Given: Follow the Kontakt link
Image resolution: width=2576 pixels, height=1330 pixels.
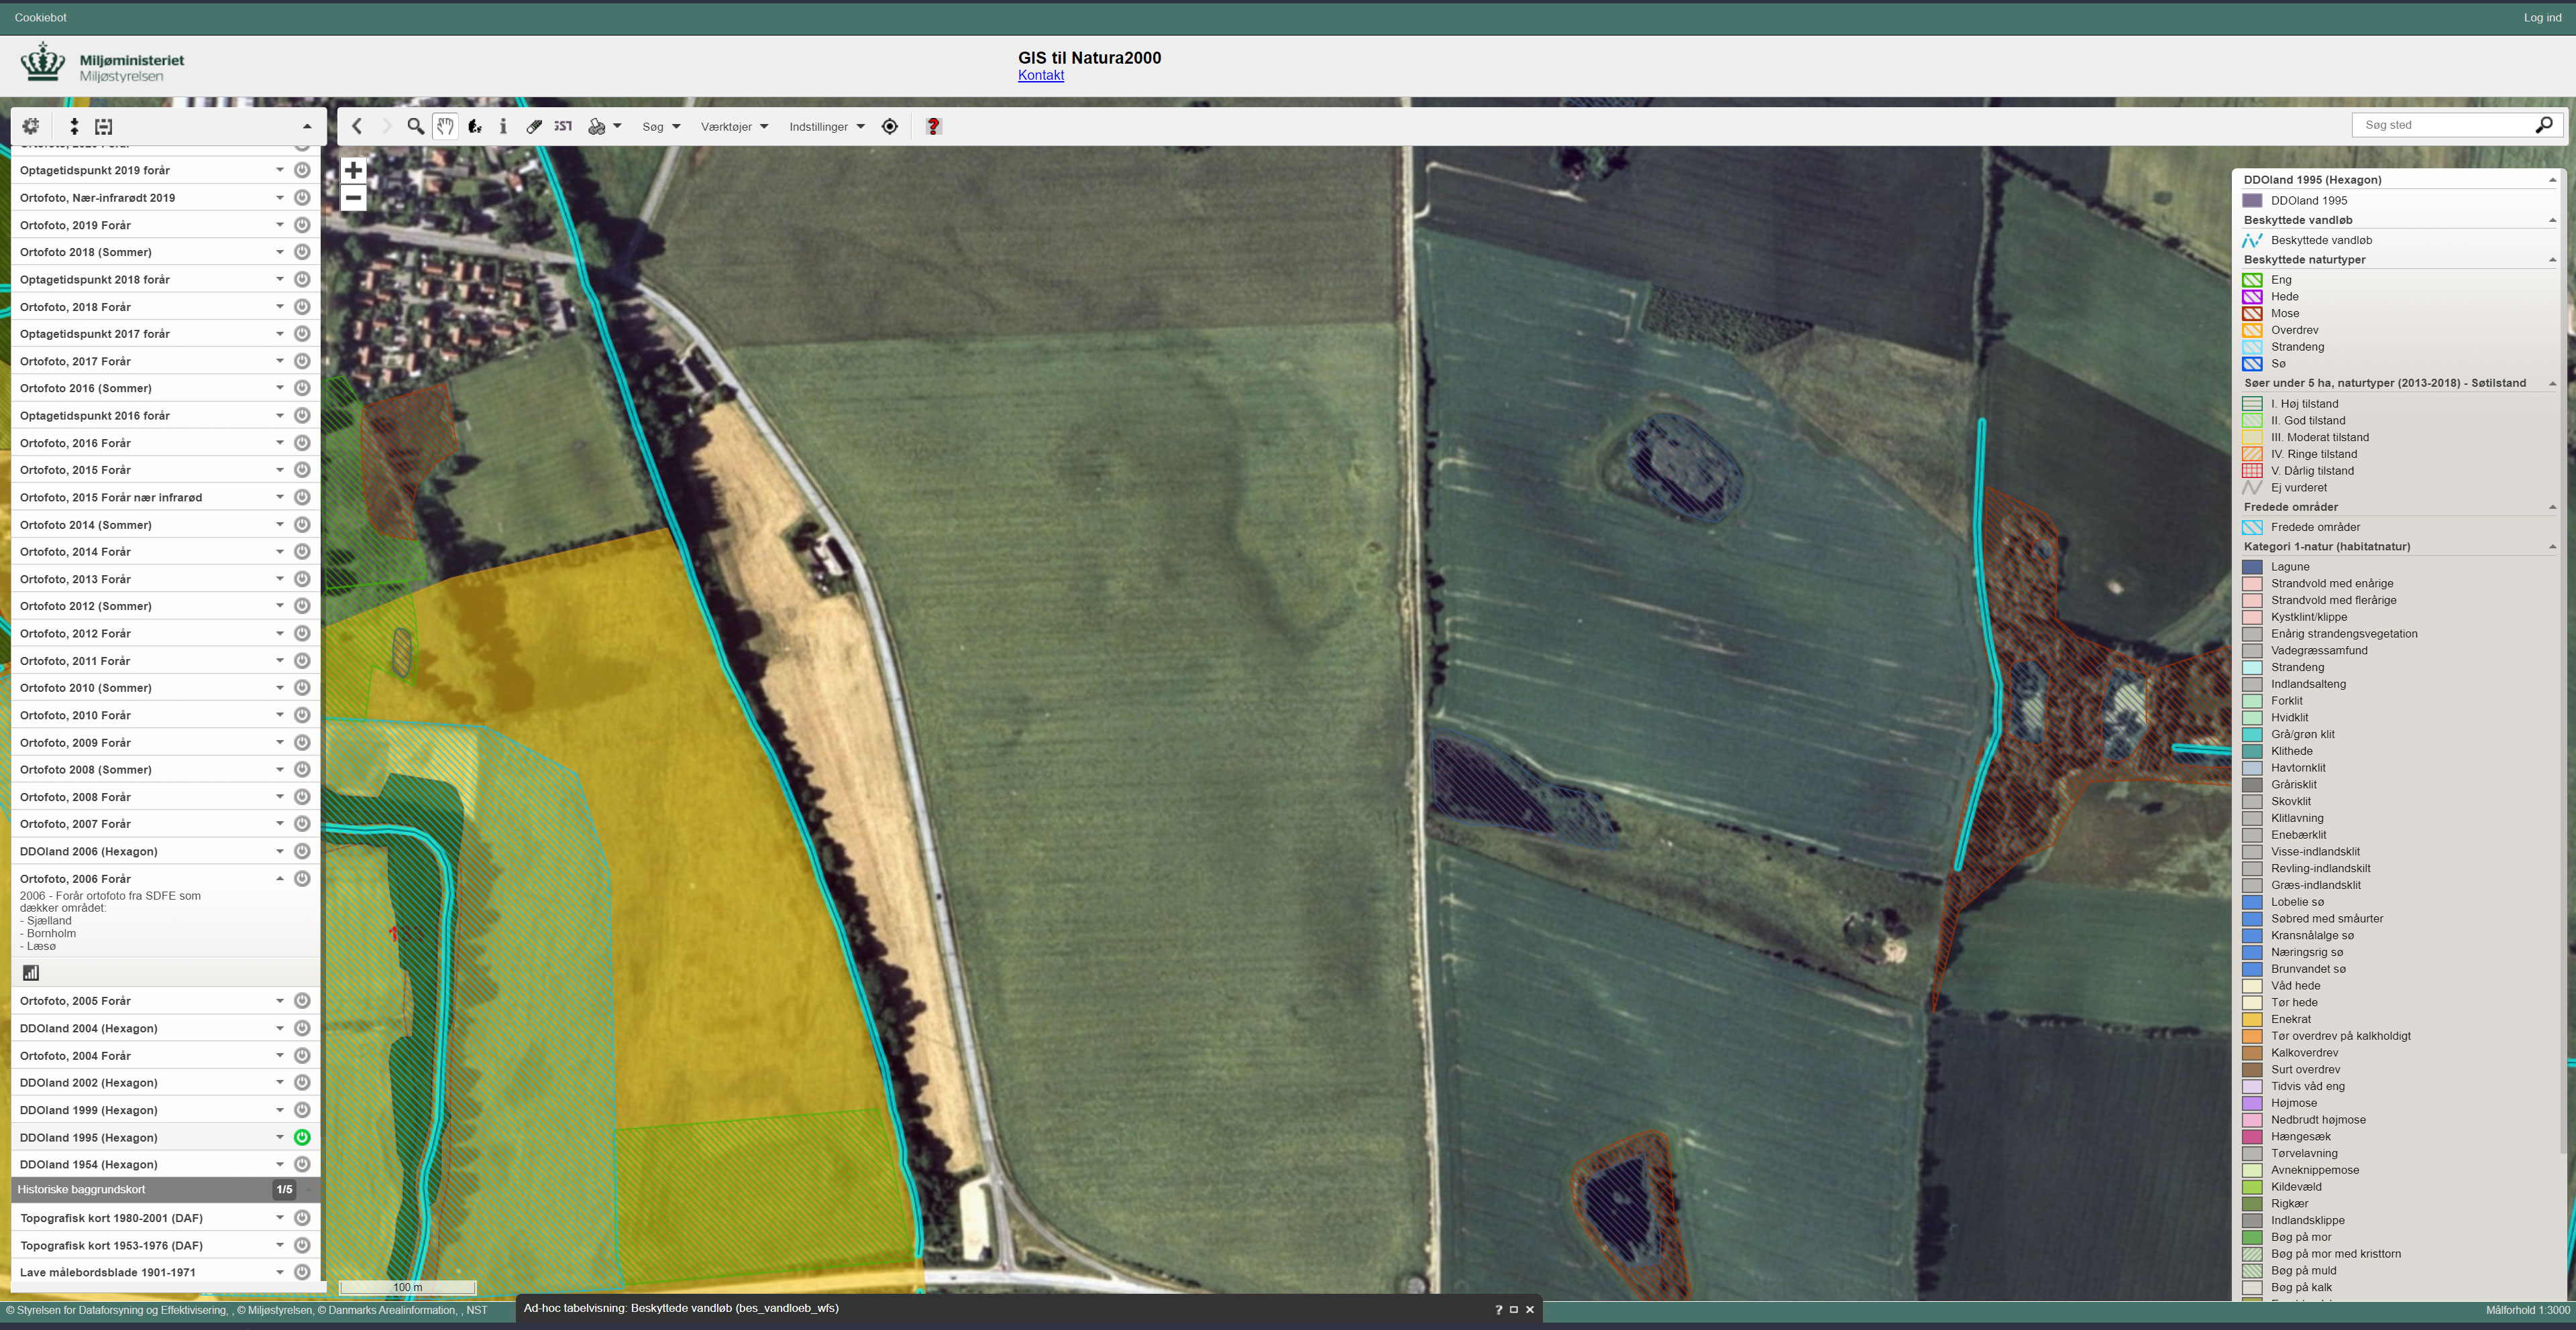Looking at the screenshot, I should tap(1040, 75).
